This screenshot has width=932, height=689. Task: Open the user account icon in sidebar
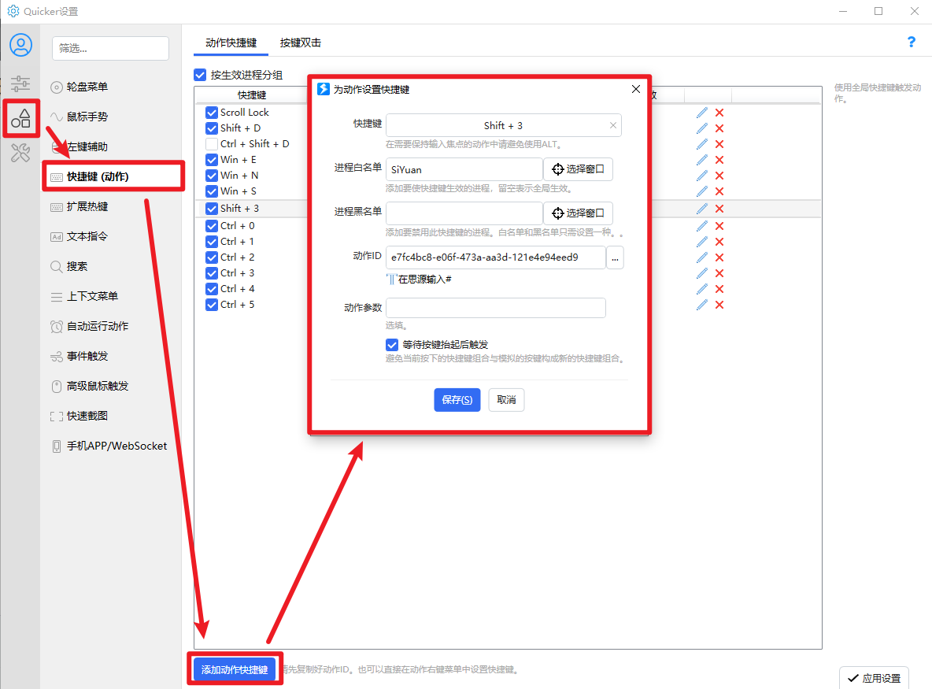tap(20, 45)
